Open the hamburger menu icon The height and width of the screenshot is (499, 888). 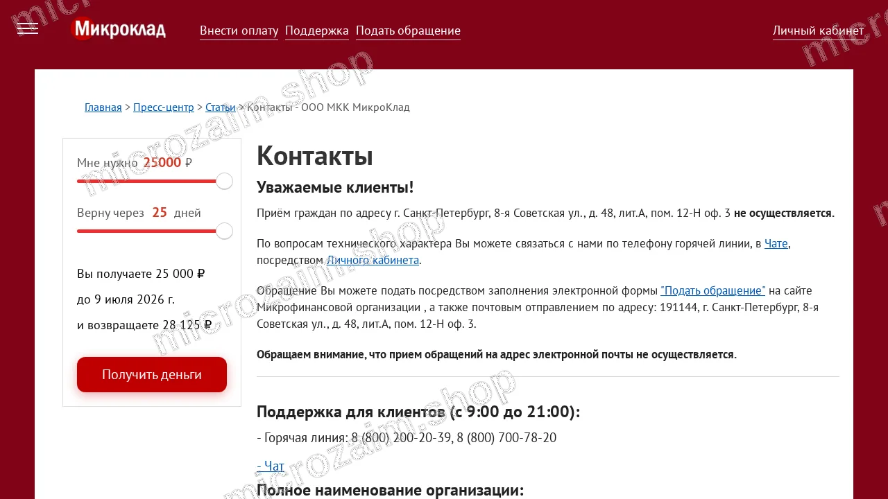click(x=28, y=28)
